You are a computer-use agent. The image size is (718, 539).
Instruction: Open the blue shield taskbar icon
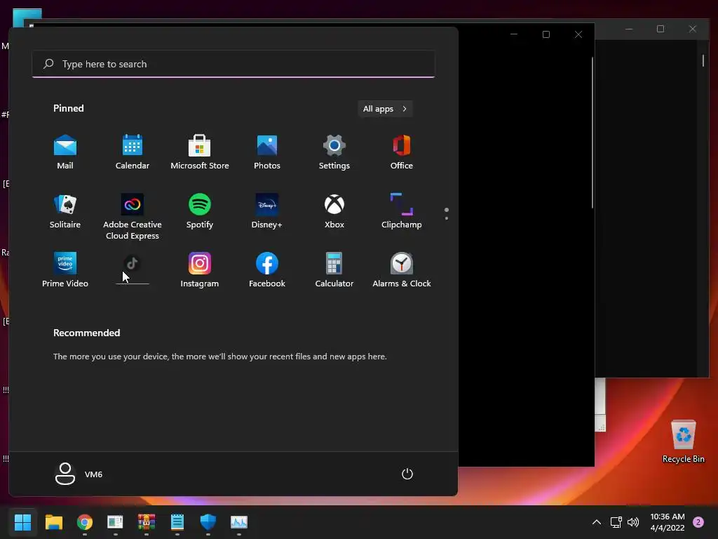pos(208,521)
